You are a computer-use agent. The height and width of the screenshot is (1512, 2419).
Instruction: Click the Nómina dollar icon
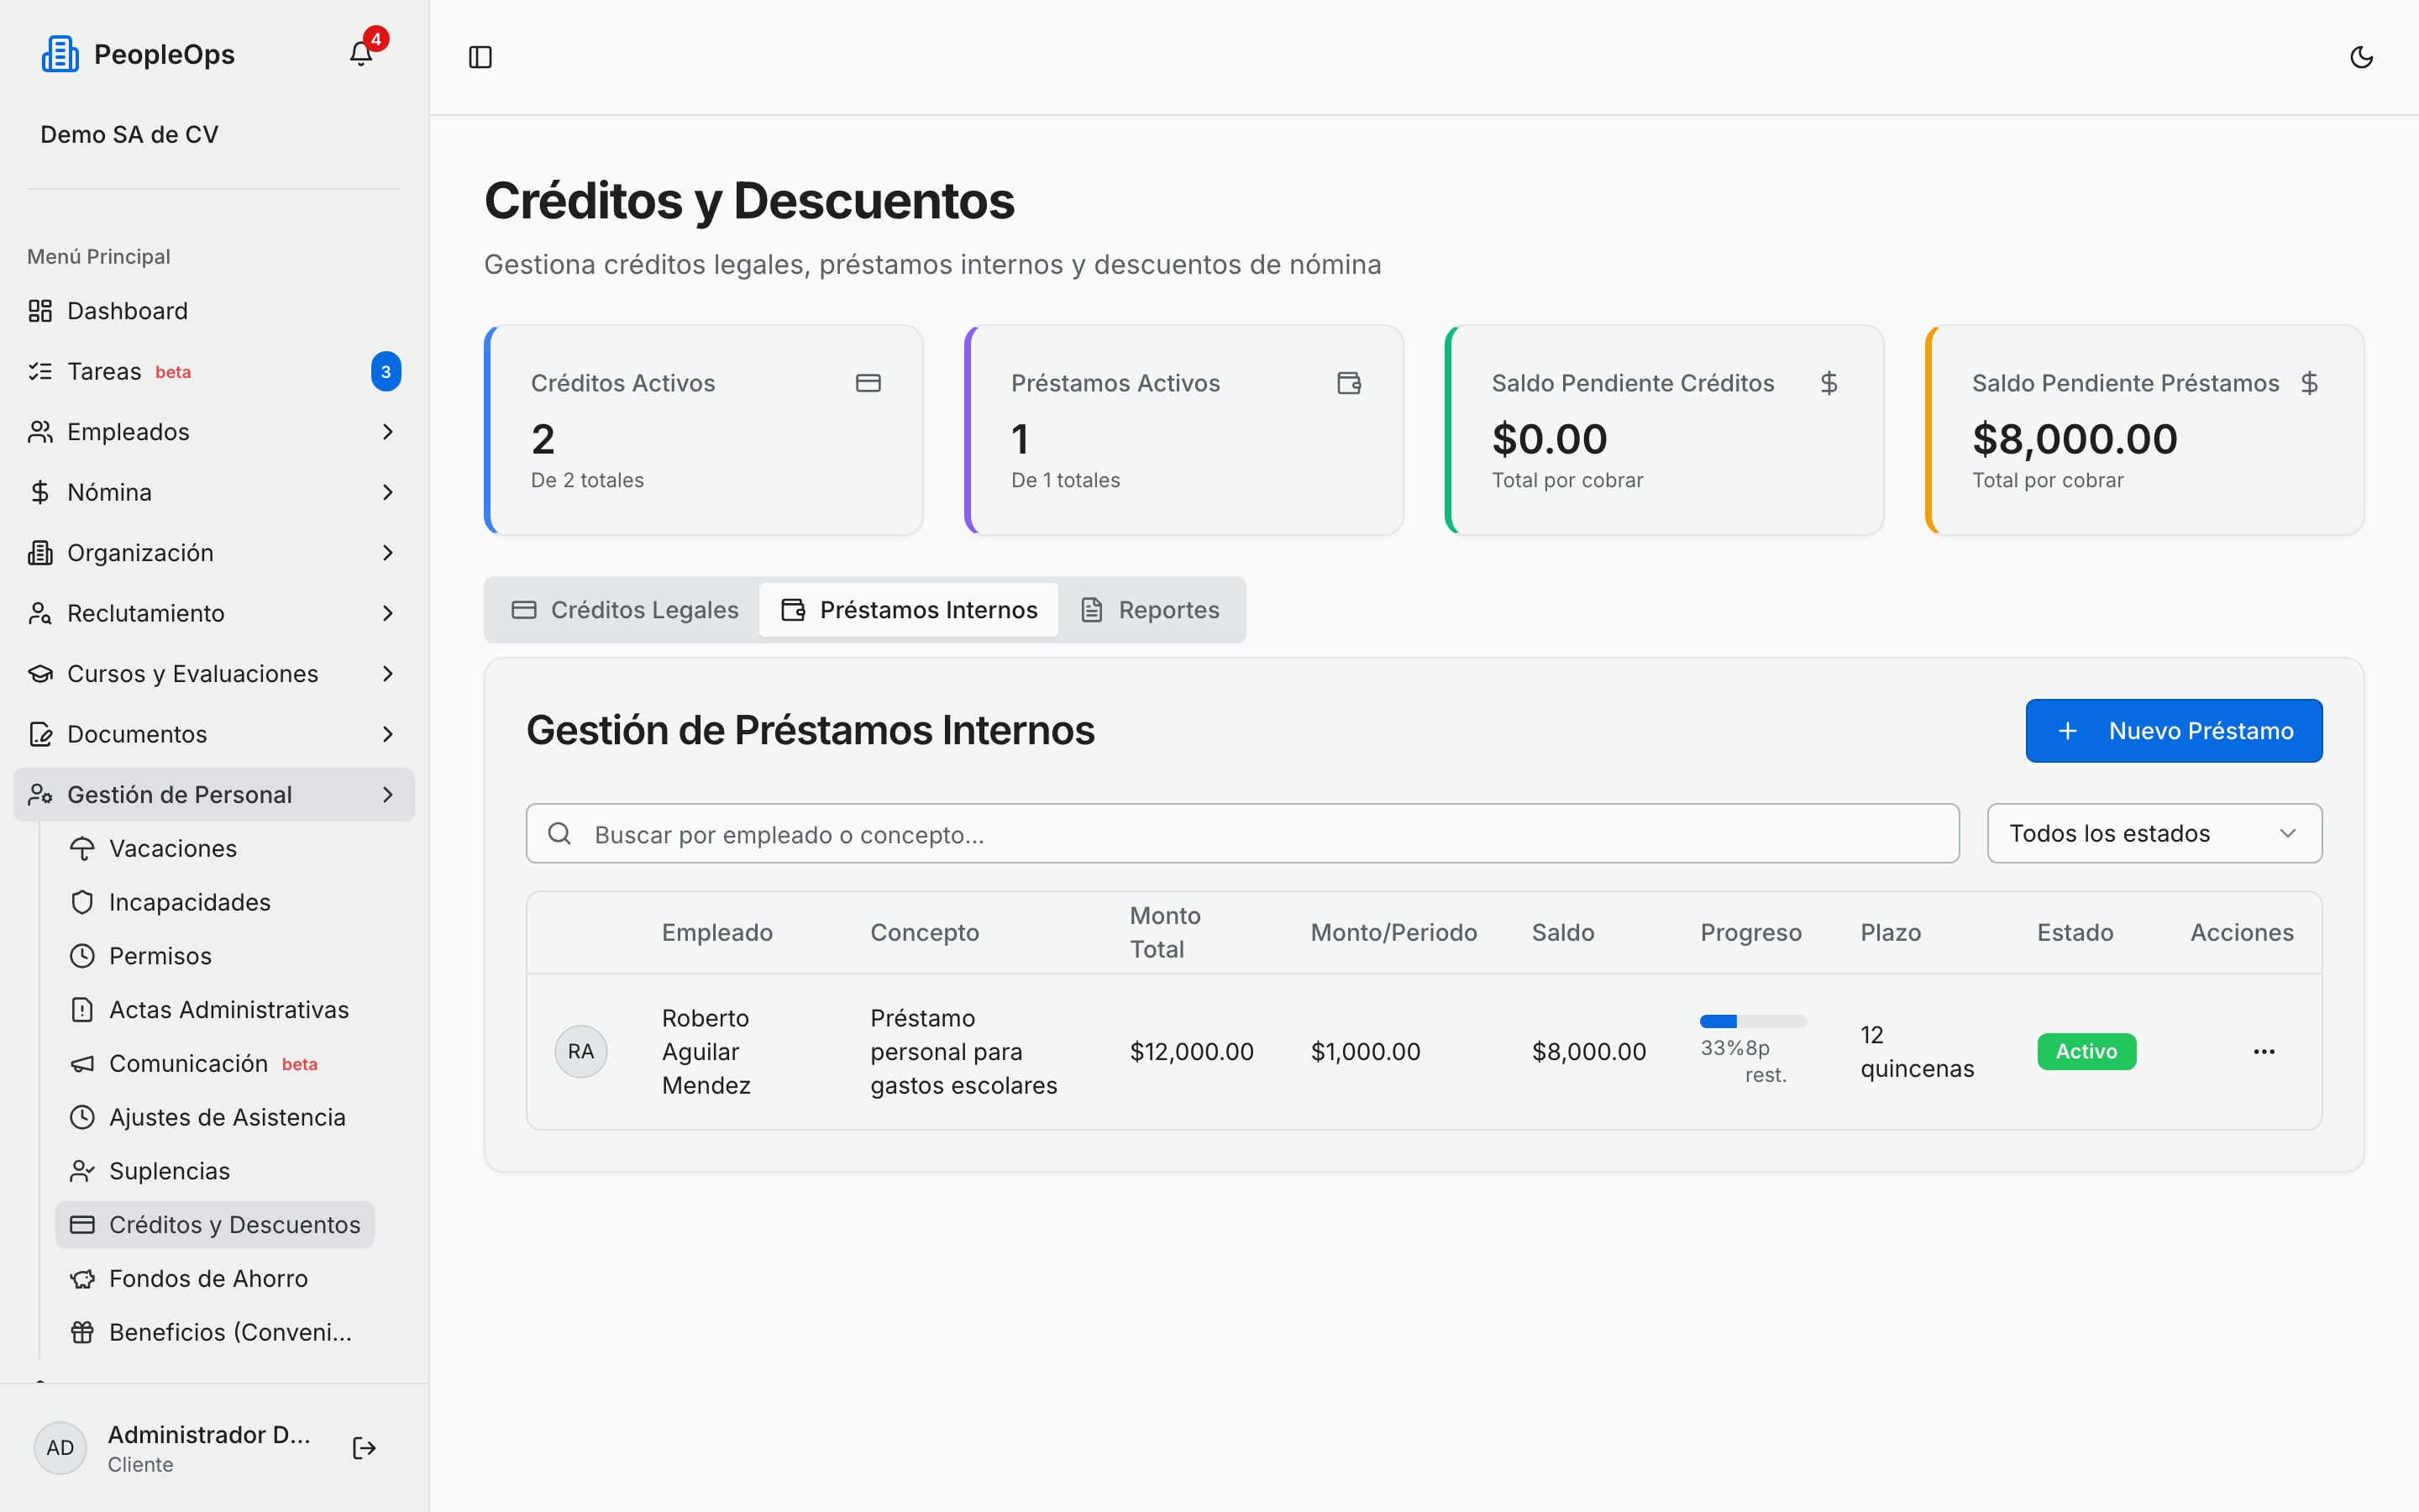pos(40,492)
